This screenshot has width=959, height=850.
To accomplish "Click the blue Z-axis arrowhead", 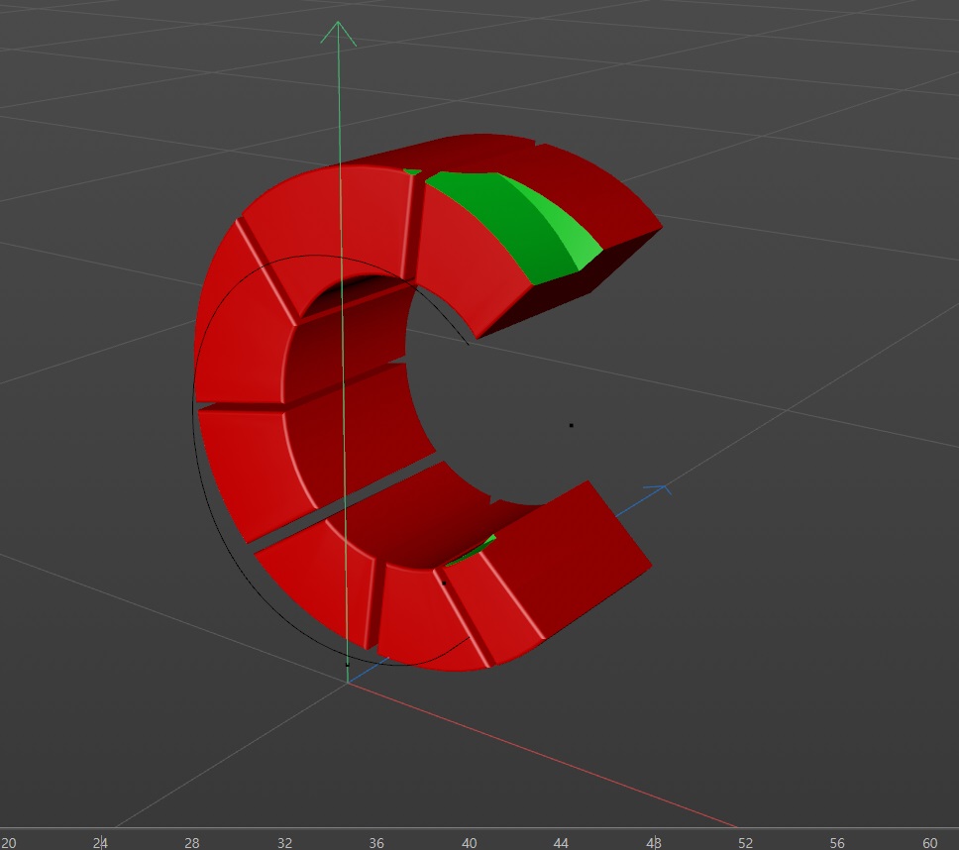I will pyautogui.click(x=658, y=488).
